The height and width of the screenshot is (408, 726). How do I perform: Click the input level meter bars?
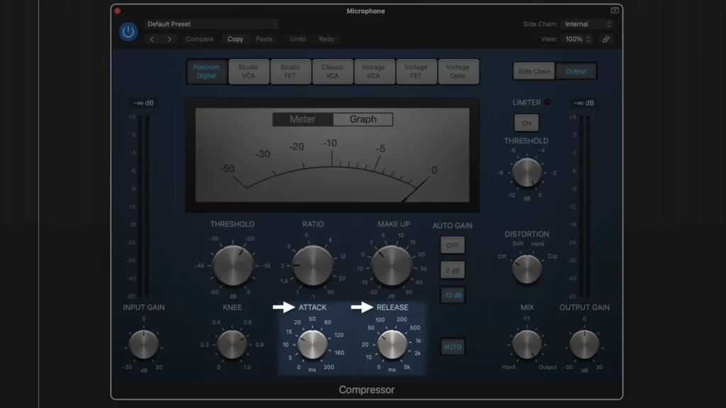pos(143,206)
